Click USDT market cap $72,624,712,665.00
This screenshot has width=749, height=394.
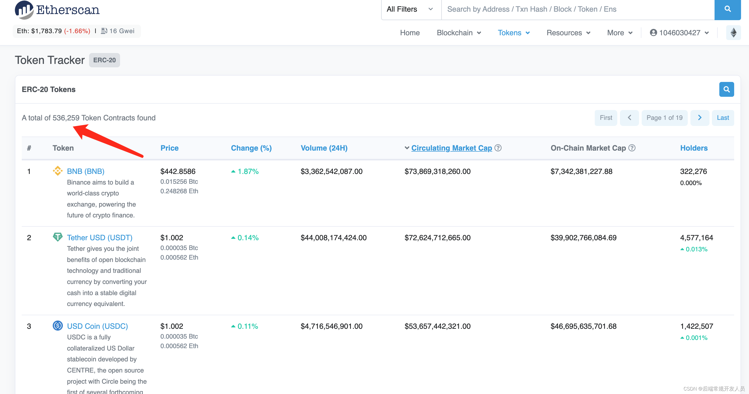[437, 238]
